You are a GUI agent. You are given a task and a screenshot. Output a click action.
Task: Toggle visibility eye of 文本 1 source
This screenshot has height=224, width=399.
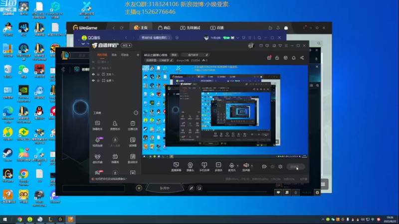(93, 74)
